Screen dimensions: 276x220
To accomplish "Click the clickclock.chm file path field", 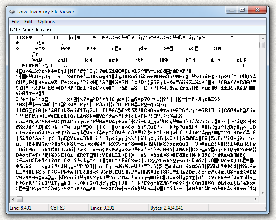I will pyautogui.click(x=136, y=30).
